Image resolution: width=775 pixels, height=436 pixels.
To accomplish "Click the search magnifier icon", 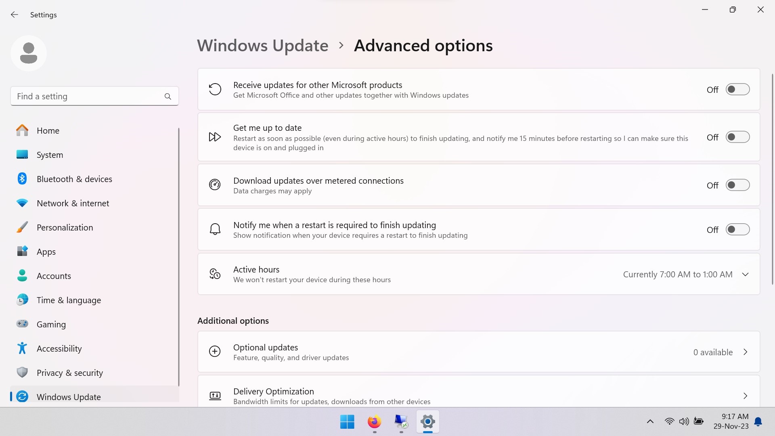I will click(x=168, y=96).
